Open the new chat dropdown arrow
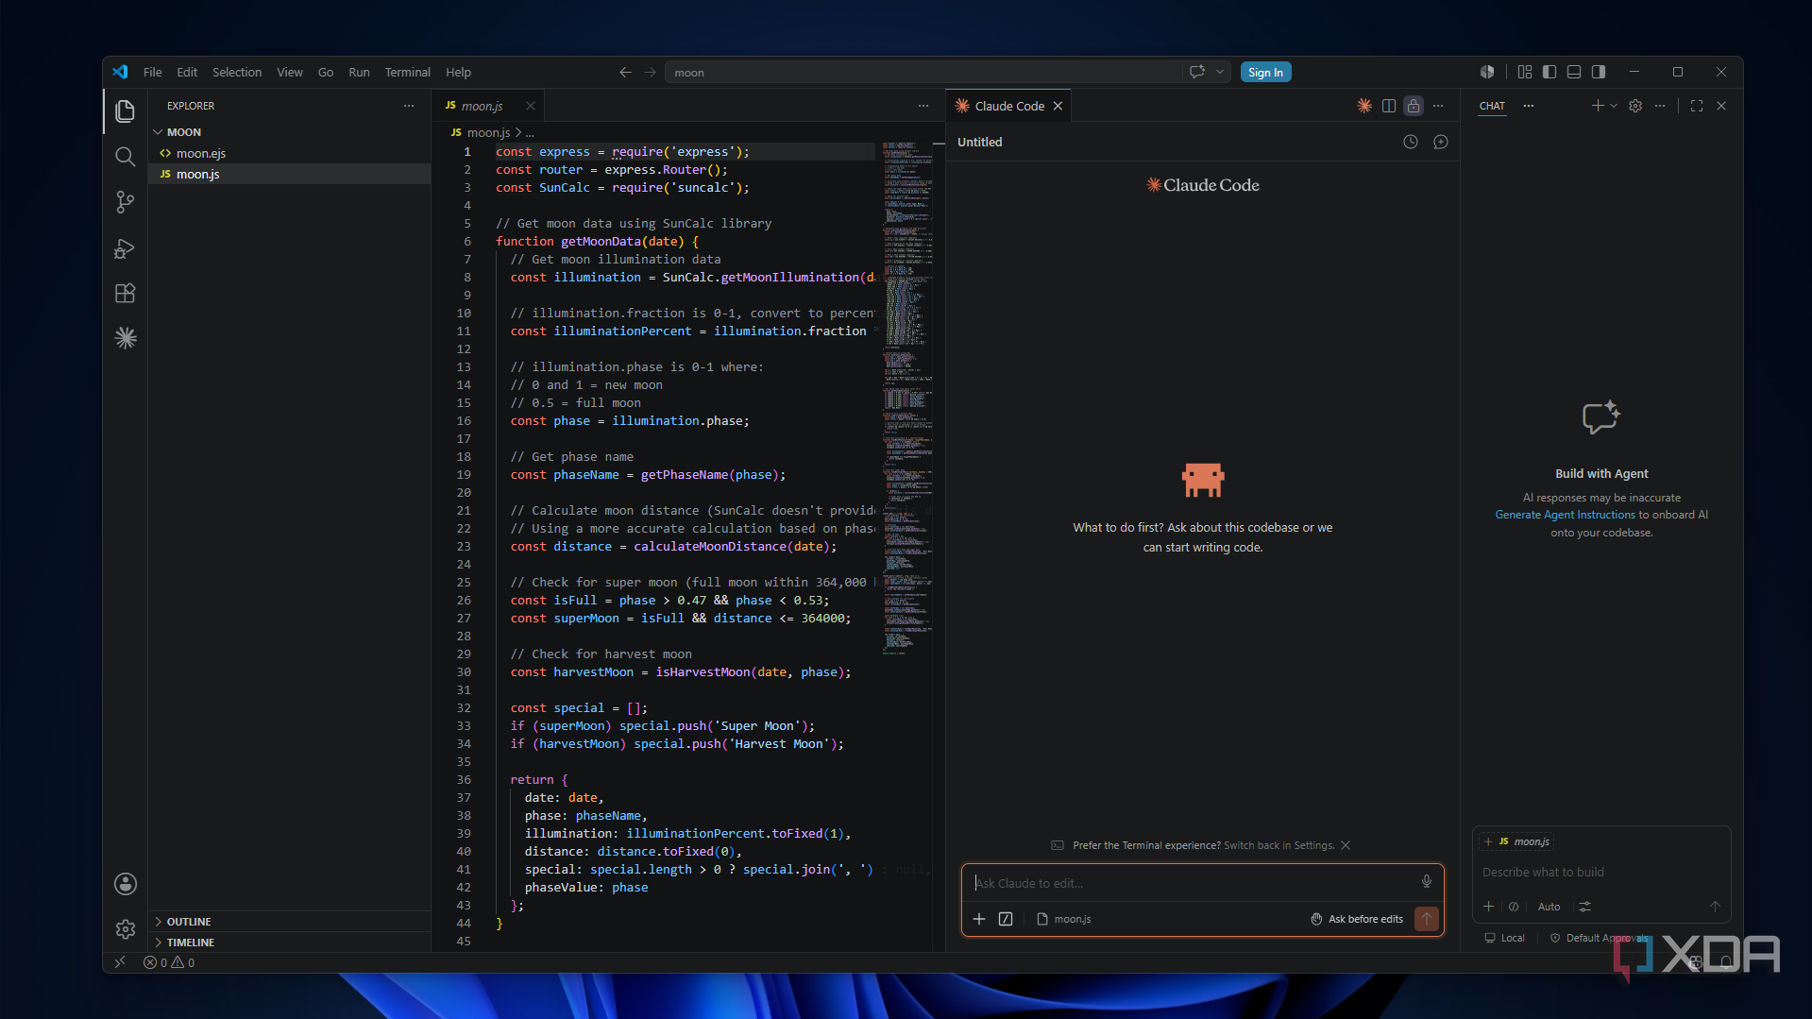Screen dimensions: 1812x1019 (1613, 106)
